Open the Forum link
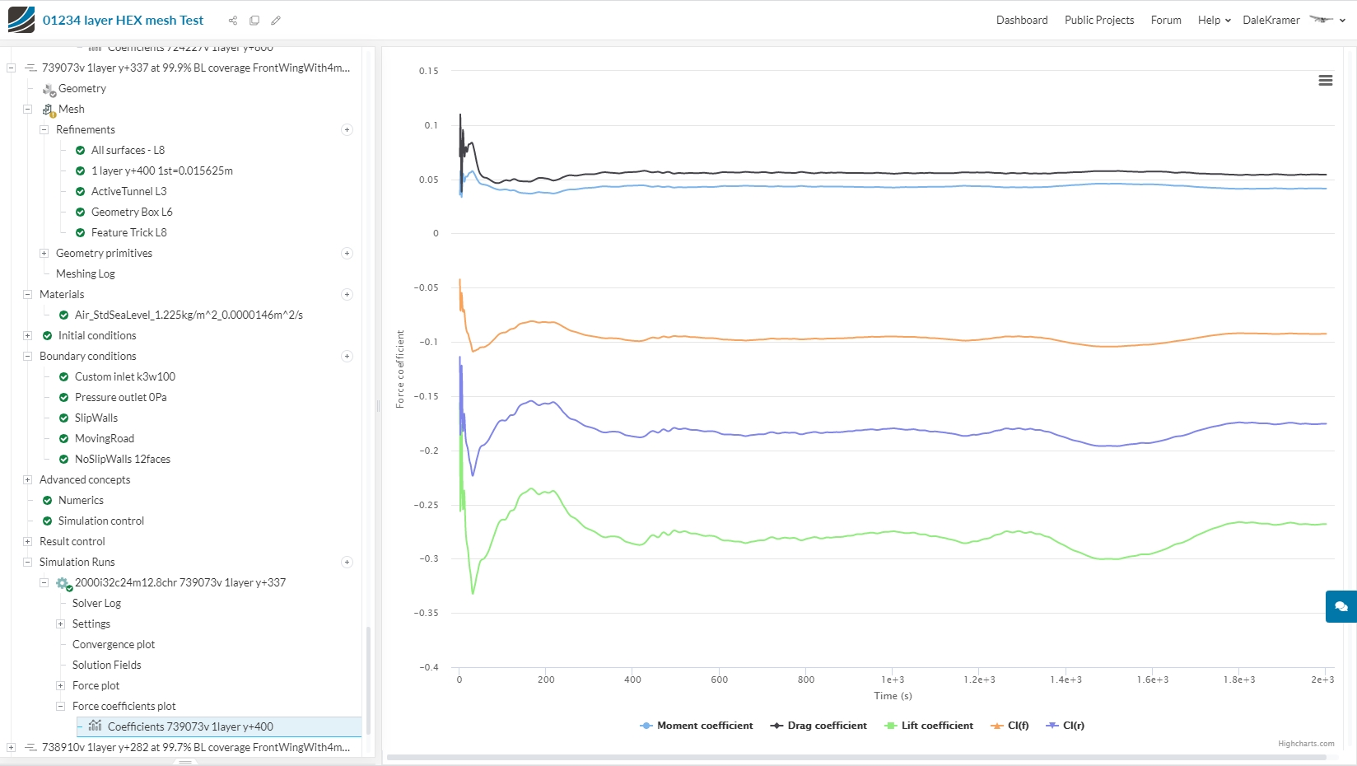 pos(1166,21)
